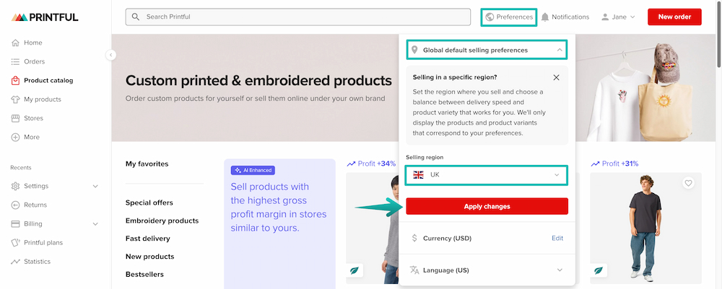The width and height of the screenshot is (722, 289).
Task: Click the Stores sidebar icon
Action: [x=15, y=118]
